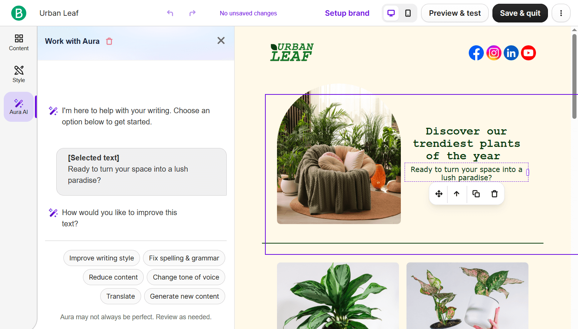Open the Style tab in sidebar
Image resolution: width=578 pixels, height=329 pixels.
pos(19,74)
